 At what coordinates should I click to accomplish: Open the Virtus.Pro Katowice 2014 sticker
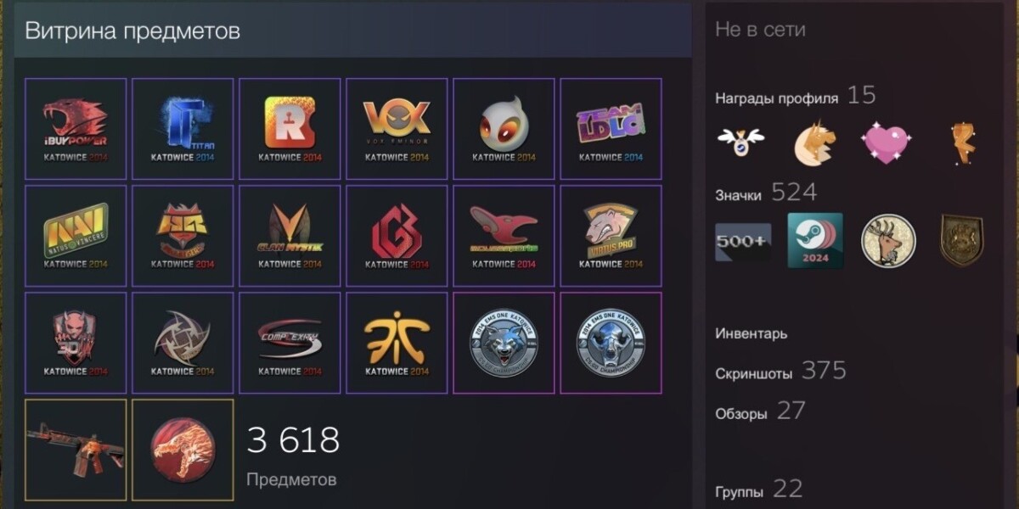(611, 236)
